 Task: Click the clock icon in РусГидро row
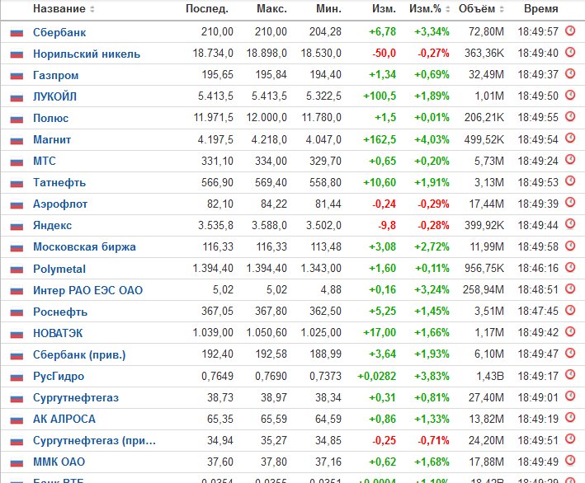point(570,374)
